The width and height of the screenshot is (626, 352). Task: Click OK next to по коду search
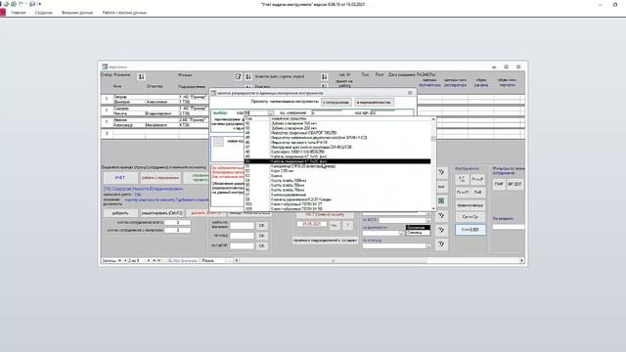[x=262, y=236]
